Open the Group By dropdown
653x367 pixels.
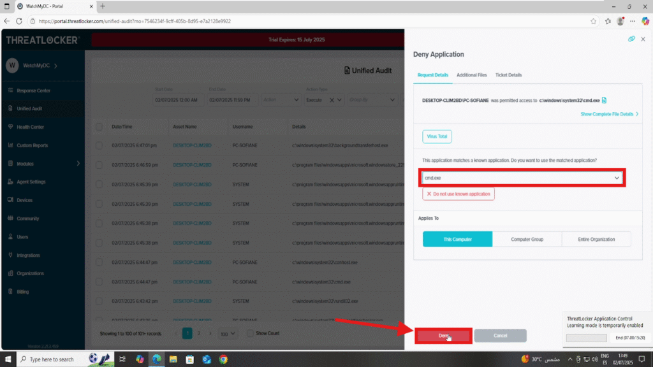(x=372, y=100)
